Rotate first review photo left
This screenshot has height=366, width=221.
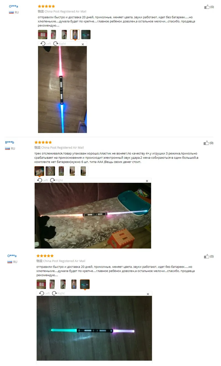46,43
